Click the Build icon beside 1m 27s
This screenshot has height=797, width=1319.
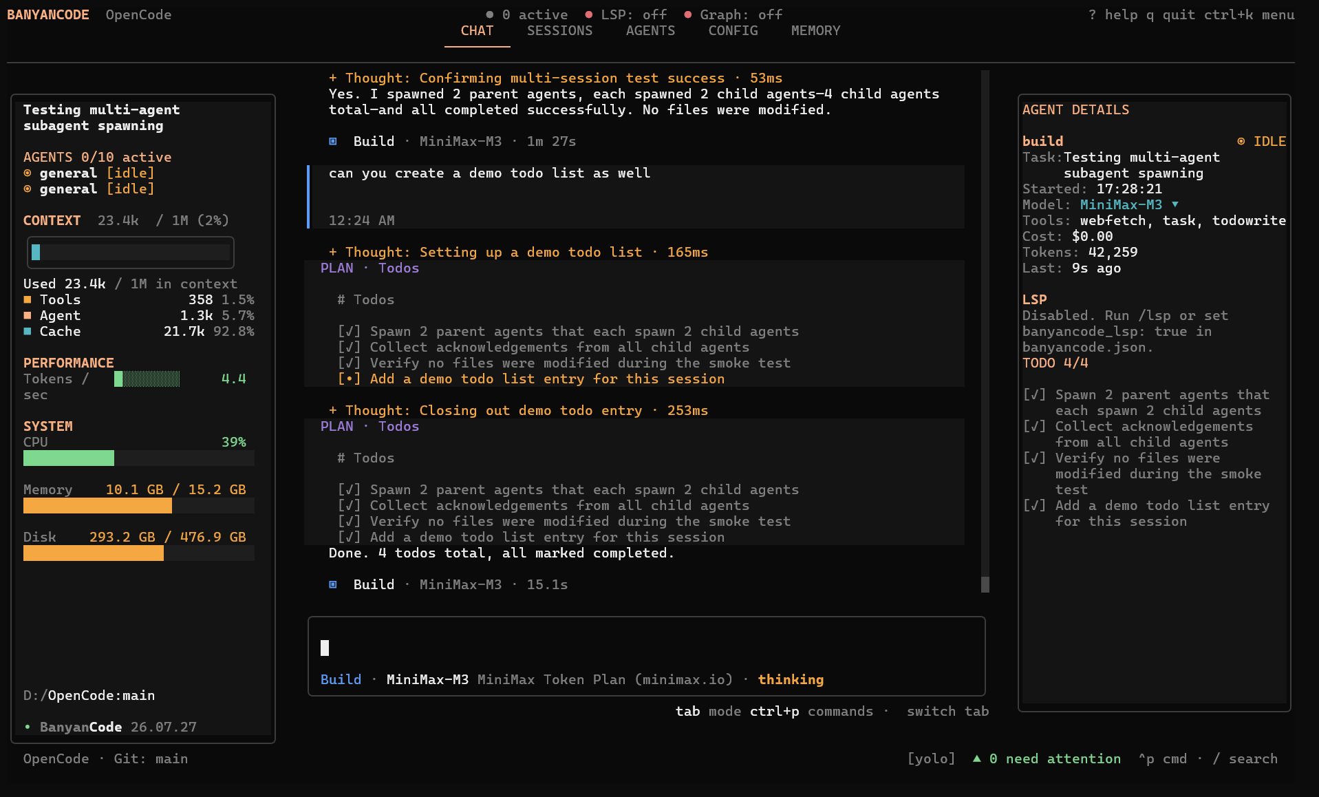tap(333, 141)
